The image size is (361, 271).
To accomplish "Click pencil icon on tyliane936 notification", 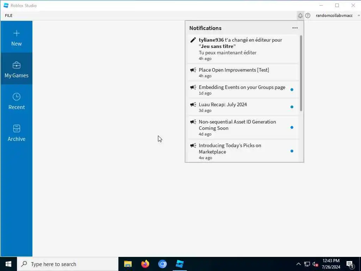I will tap(193, 40).
